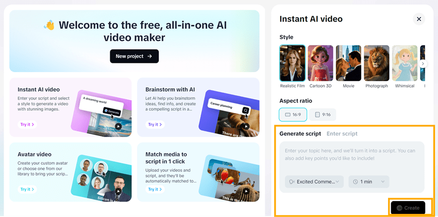The image size is (438, 217).
Task: Click the New project button
Action: [134, 56]
